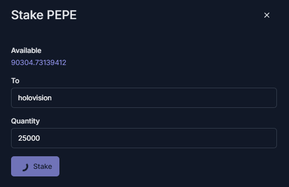Viewport: 289px width, 187px height.
Task: Click the holovision text in To field
Action: click(x=35, y=98)
